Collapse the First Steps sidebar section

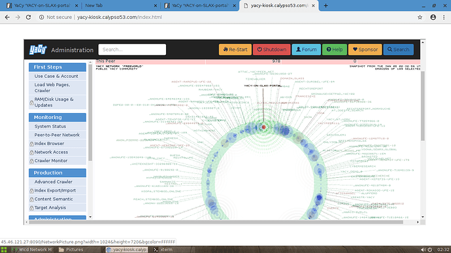tap(58, 67)
